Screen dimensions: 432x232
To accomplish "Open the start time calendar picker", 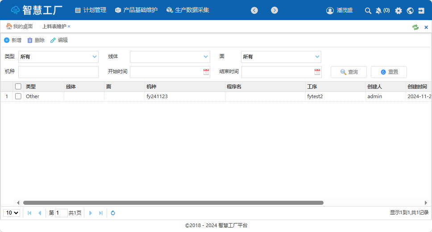I will coord(206,72).
